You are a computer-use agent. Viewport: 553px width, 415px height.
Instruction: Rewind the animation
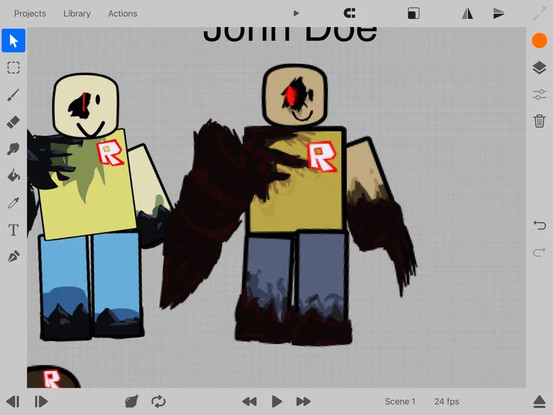coord(249,401)
